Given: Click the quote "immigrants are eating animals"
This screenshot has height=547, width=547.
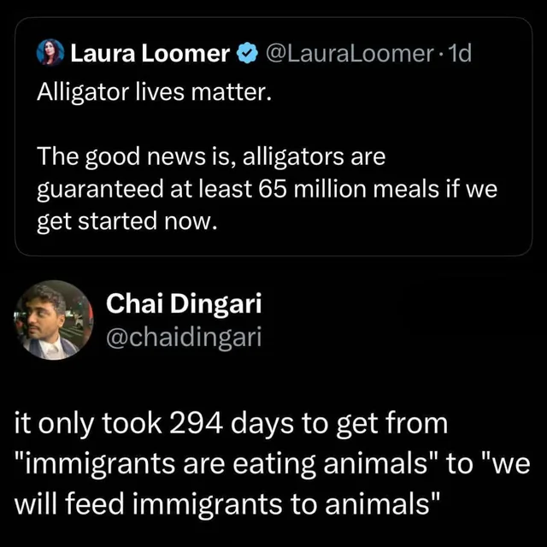Looking at the screenshot, I should coord(230,465).
